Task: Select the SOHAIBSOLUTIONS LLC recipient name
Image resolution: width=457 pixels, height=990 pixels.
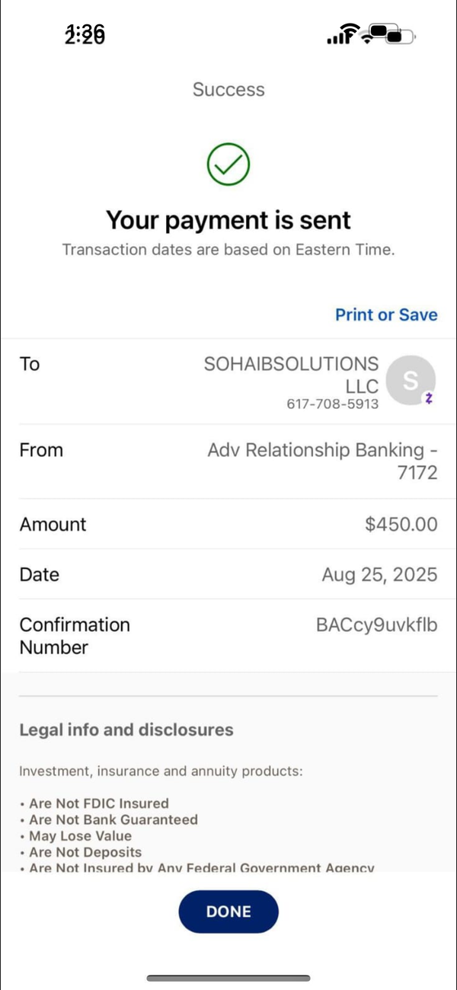Action: 291,375
